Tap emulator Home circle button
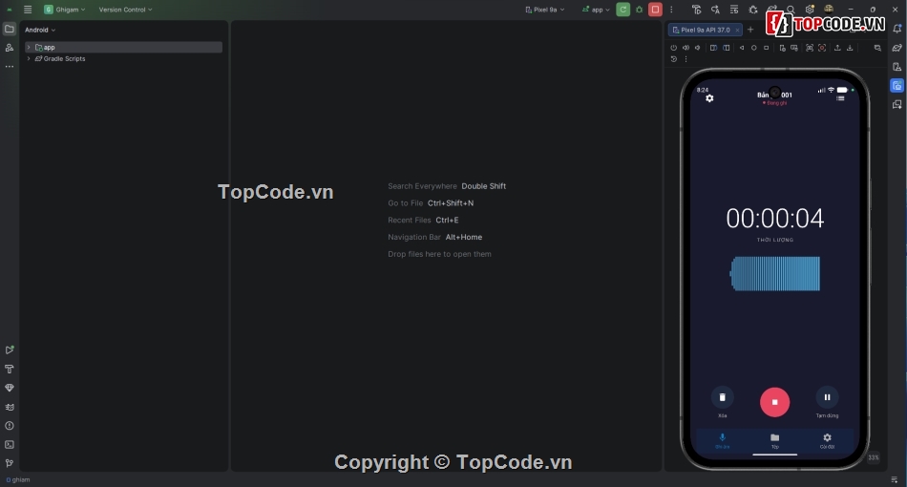This screenshot has width=907, height=487. [x=753, y=48]
